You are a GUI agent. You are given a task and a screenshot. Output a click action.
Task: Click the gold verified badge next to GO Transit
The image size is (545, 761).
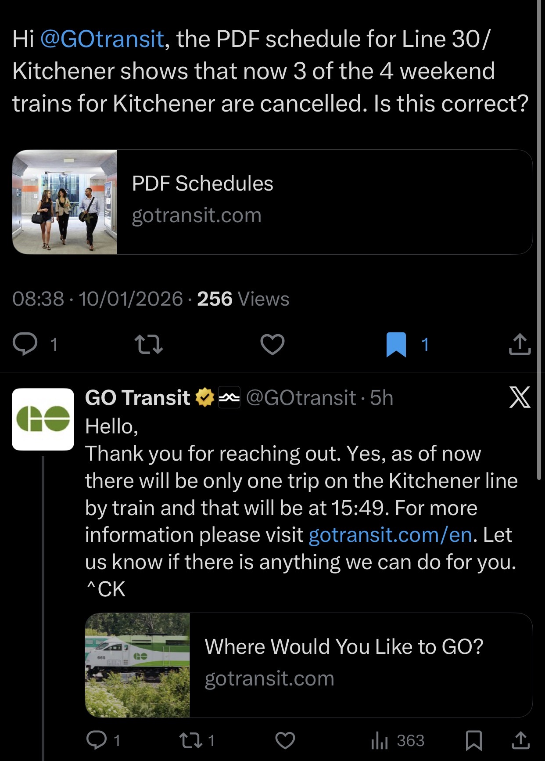(204, 397)
